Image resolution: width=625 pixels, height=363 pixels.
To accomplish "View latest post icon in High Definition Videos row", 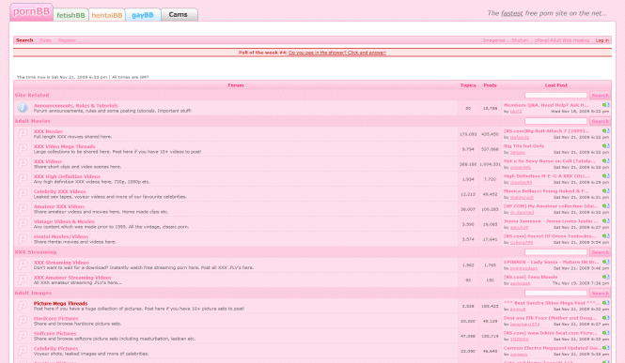I will click(606, 175).
